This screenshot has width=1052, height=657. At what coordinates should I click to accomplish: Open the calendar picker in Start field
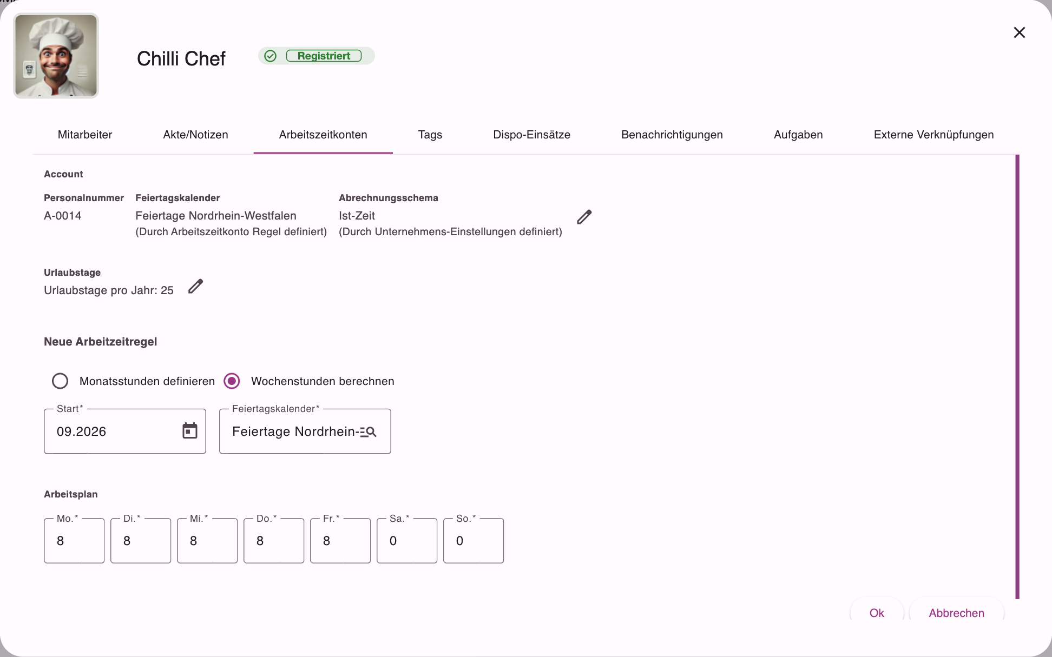click(190, 431)
